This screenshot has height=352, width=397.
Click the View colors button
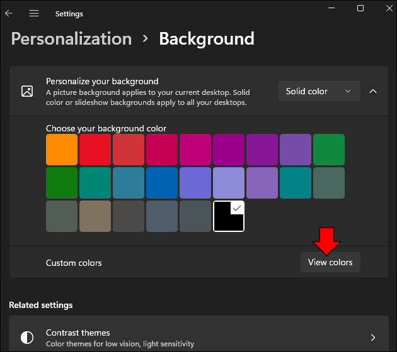pos(330,262)
